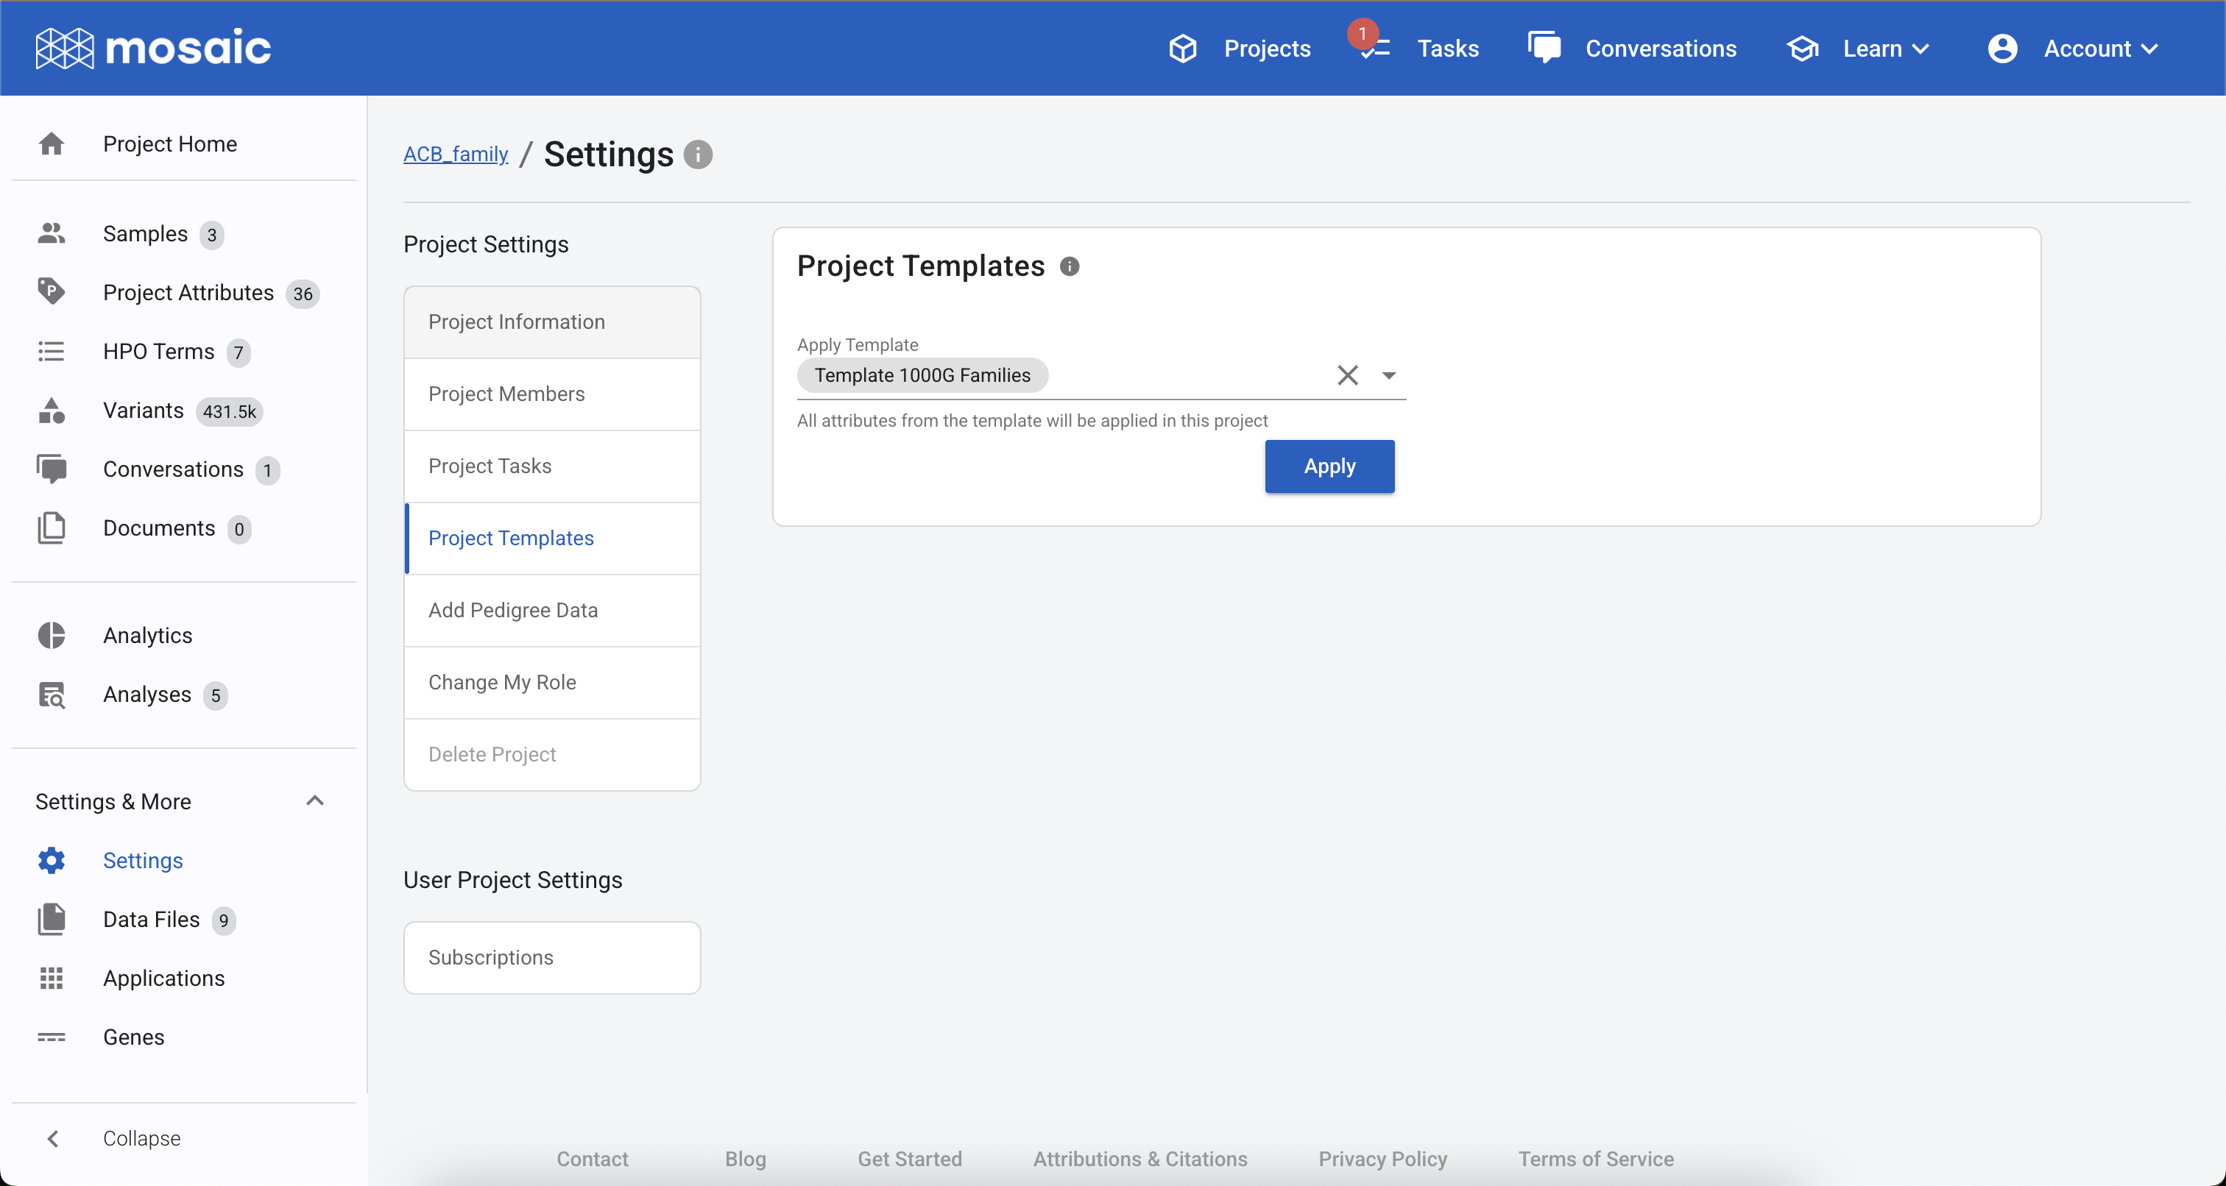Expand the Account menu chevron
Screen dimensions: 2226x1186
tap(2152, 49)
